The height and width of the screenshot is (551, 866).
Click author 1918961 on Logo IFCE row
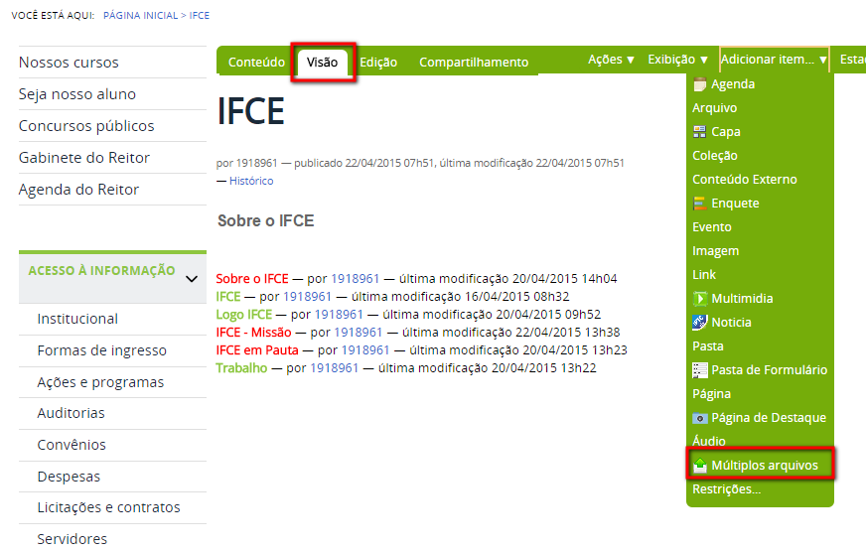(339, 314)
